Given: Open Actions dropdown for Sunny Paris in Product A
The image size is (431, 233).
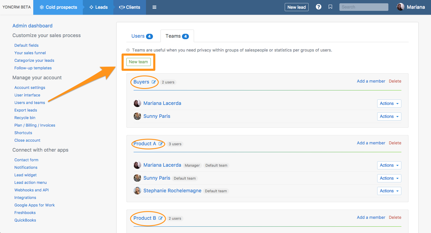Looking at the screenshot, I should (x=389, y=178).
